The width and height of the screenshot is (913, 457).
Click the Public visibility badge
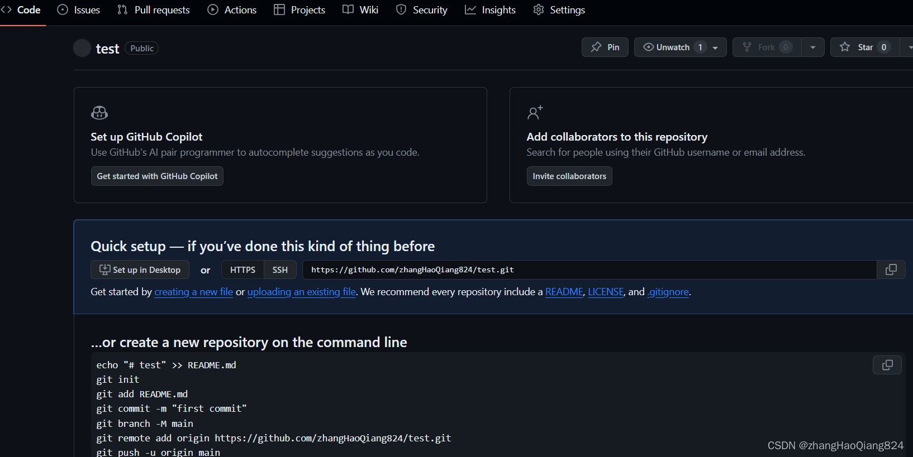[x=142, y=49]
